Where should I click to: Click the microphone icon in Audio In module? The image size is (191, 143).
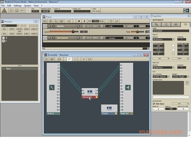point(52,87)
